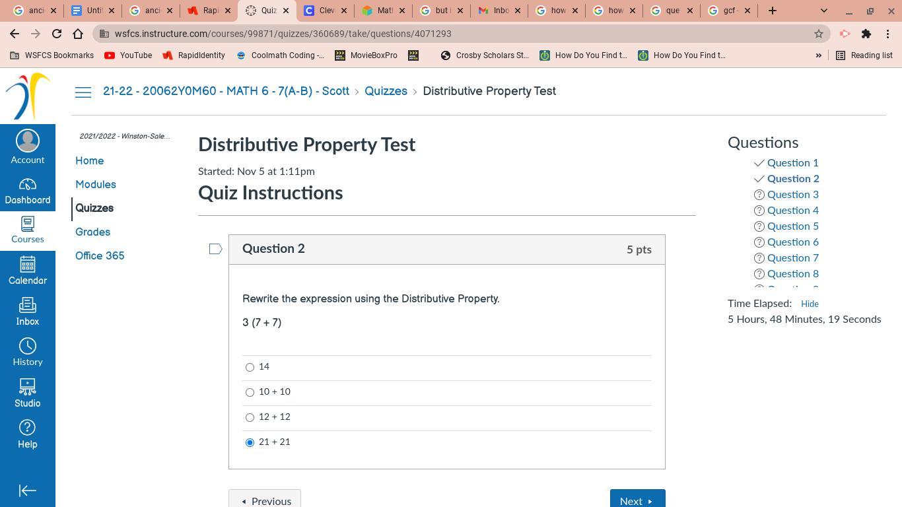
Task: Jump to Question 7 in list
Action: click(793, 258)
